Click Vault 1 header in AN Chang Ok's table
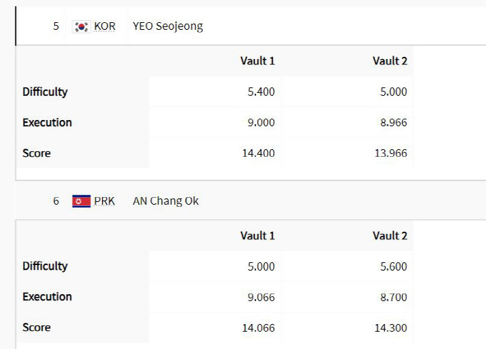Viewport: 486px width, 349px height. tap(258, 236)
